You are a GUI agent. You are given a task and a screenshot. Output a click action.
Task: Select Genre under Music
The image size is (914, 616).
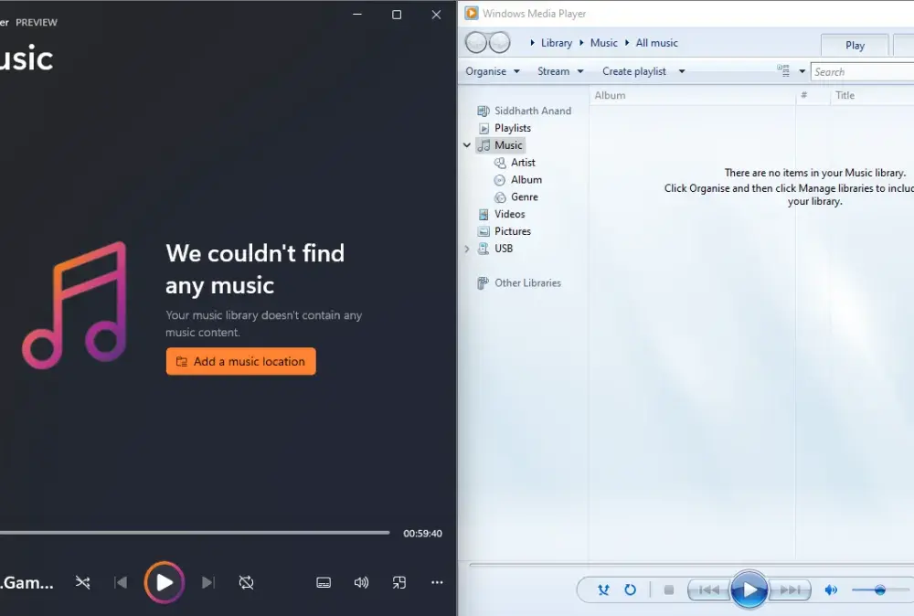coord(515,197)
